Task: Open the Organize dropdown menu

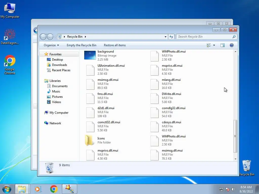Action: [x=51, y=45]
